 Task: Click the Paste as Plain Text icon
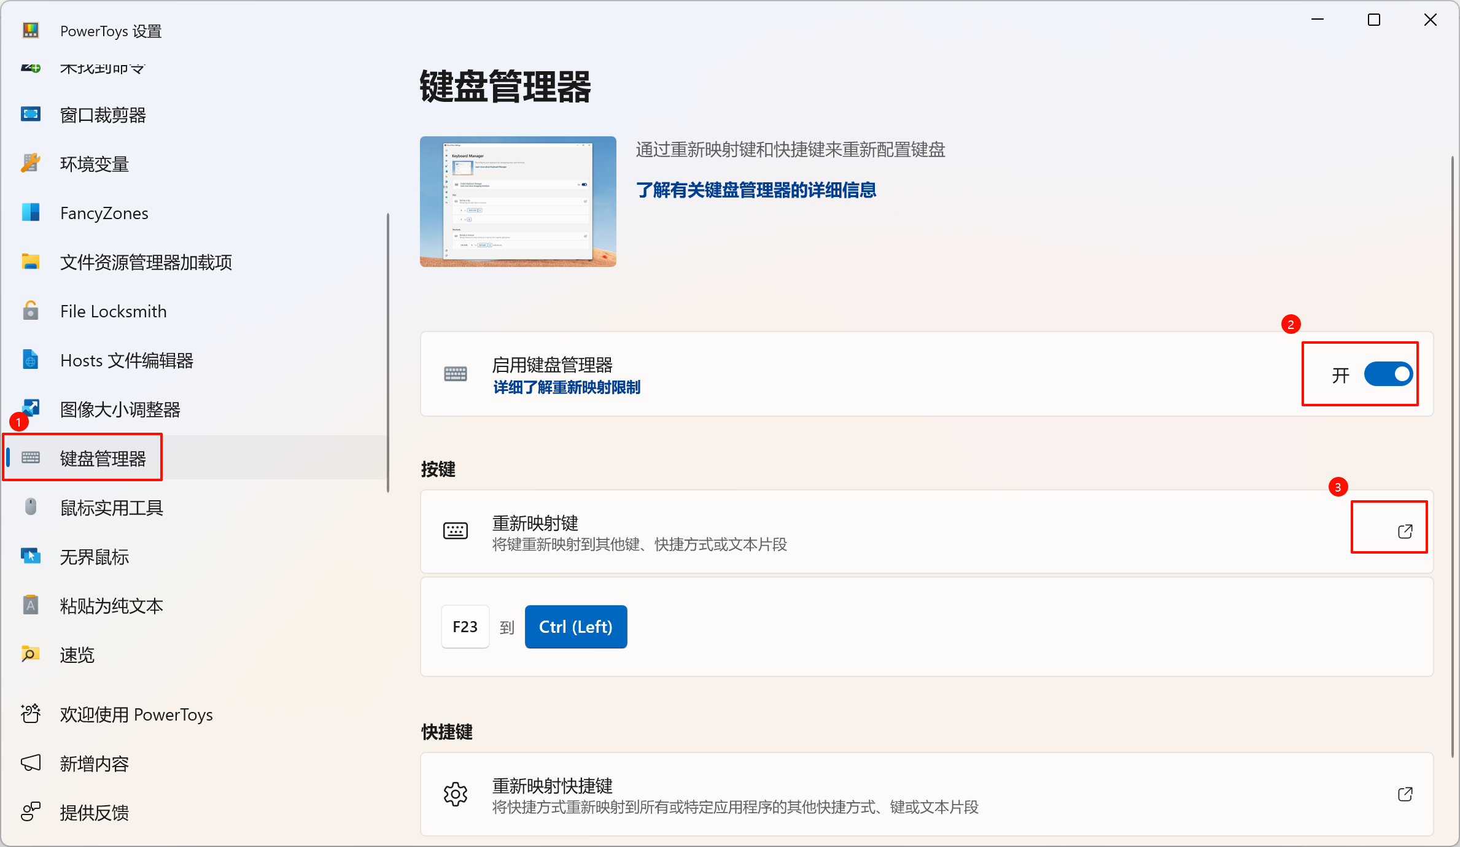[x=31, y=605]
